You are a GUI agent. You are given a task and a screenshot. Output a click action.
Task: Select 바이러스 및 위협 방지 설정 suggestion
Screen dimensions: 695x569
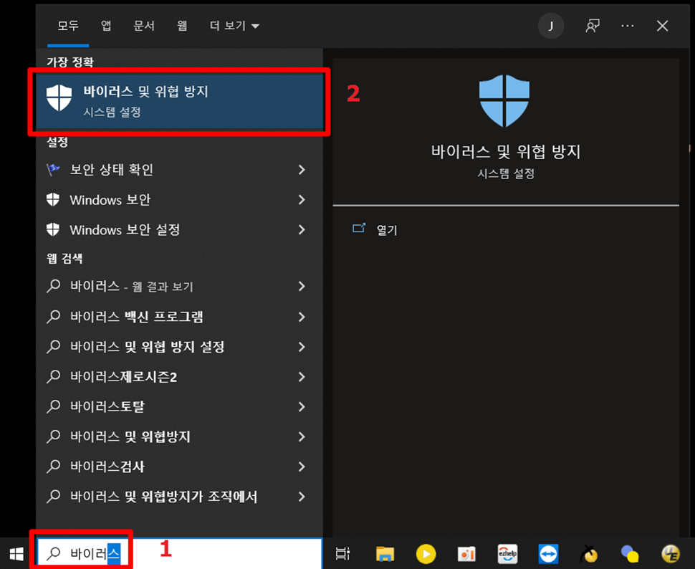tap(180, 346)
